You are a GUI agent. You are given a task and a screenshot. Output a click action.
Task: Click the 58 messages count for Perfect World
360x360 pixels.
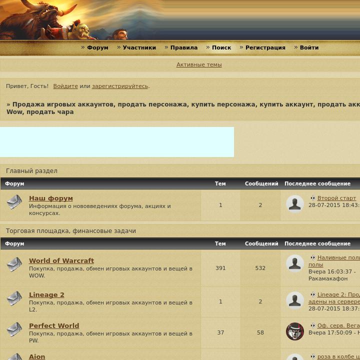pyautogui.click(x=260, y=332)
